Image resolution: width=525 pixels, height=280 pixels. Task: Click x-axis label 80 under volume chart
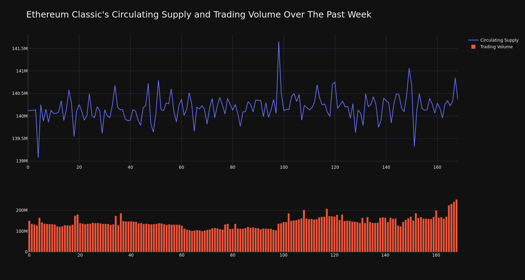point(233,255)
